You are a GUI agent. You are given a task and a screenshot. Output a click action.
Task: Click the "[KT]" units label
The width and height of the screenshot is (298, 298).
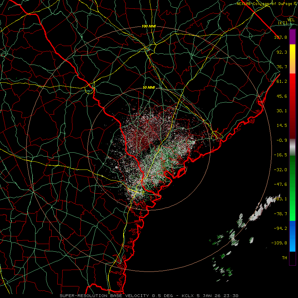283,23
